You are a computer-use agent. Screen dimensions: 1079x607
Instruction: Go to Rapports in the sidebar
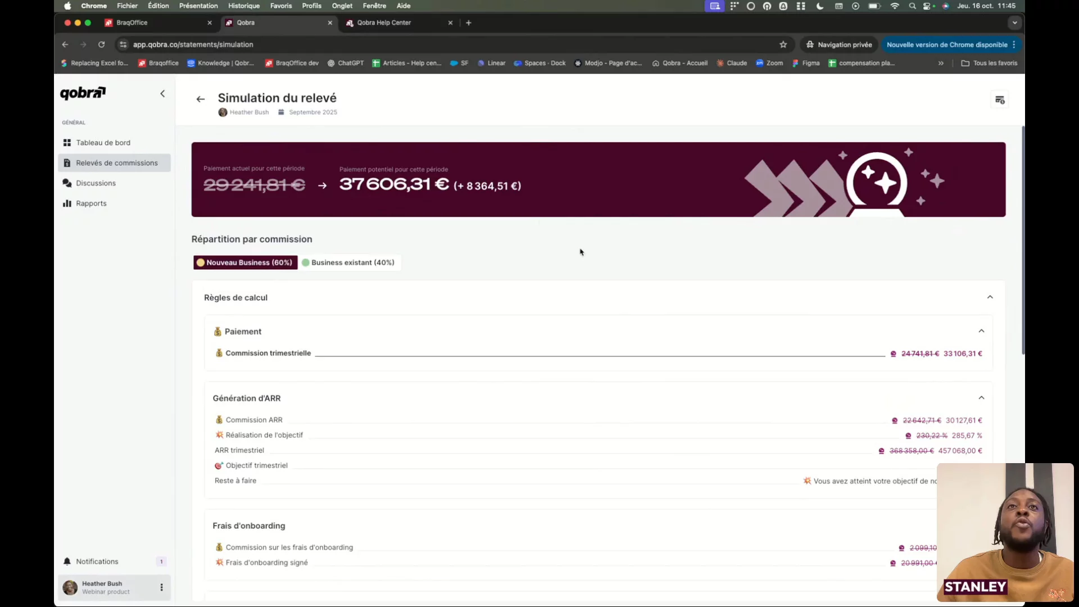pos(91,203)
